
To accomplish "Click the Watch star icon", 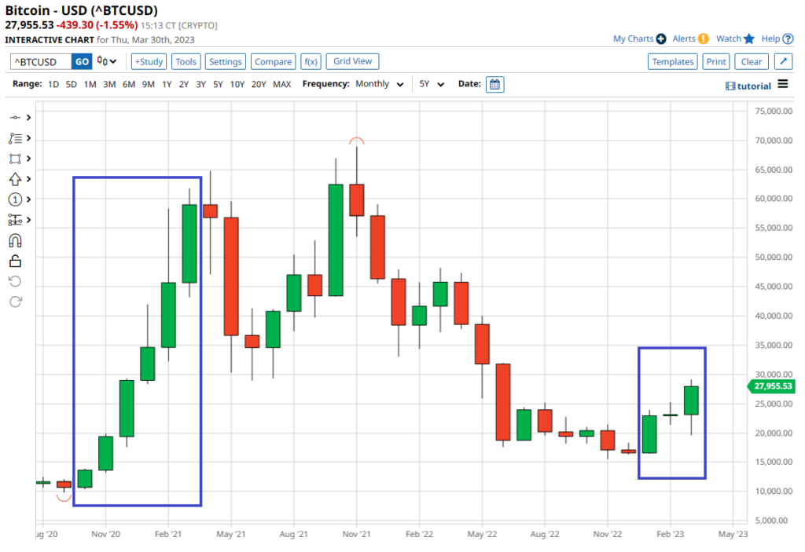I will tap(749, 38).
